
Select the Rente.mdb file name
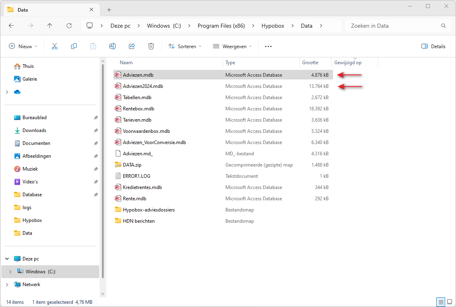tap(134, 198)
